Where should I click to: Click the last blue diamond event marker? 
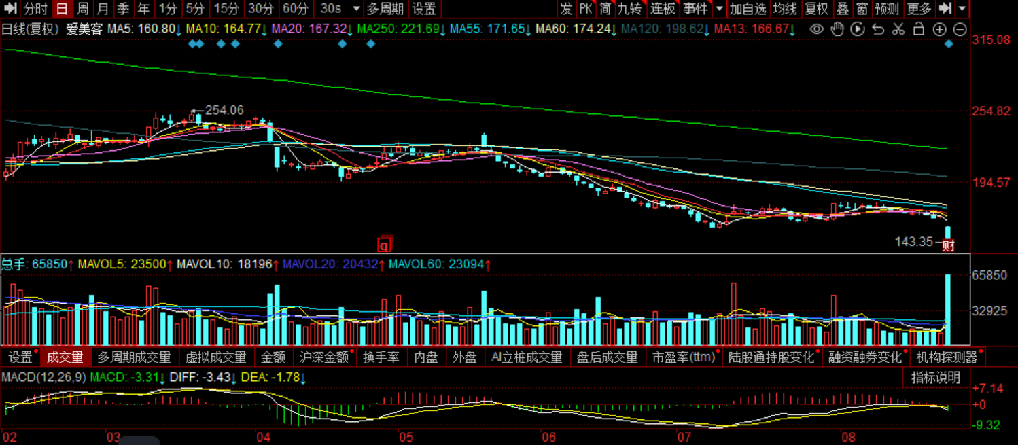pyautogui.click(x=949, y=44)
